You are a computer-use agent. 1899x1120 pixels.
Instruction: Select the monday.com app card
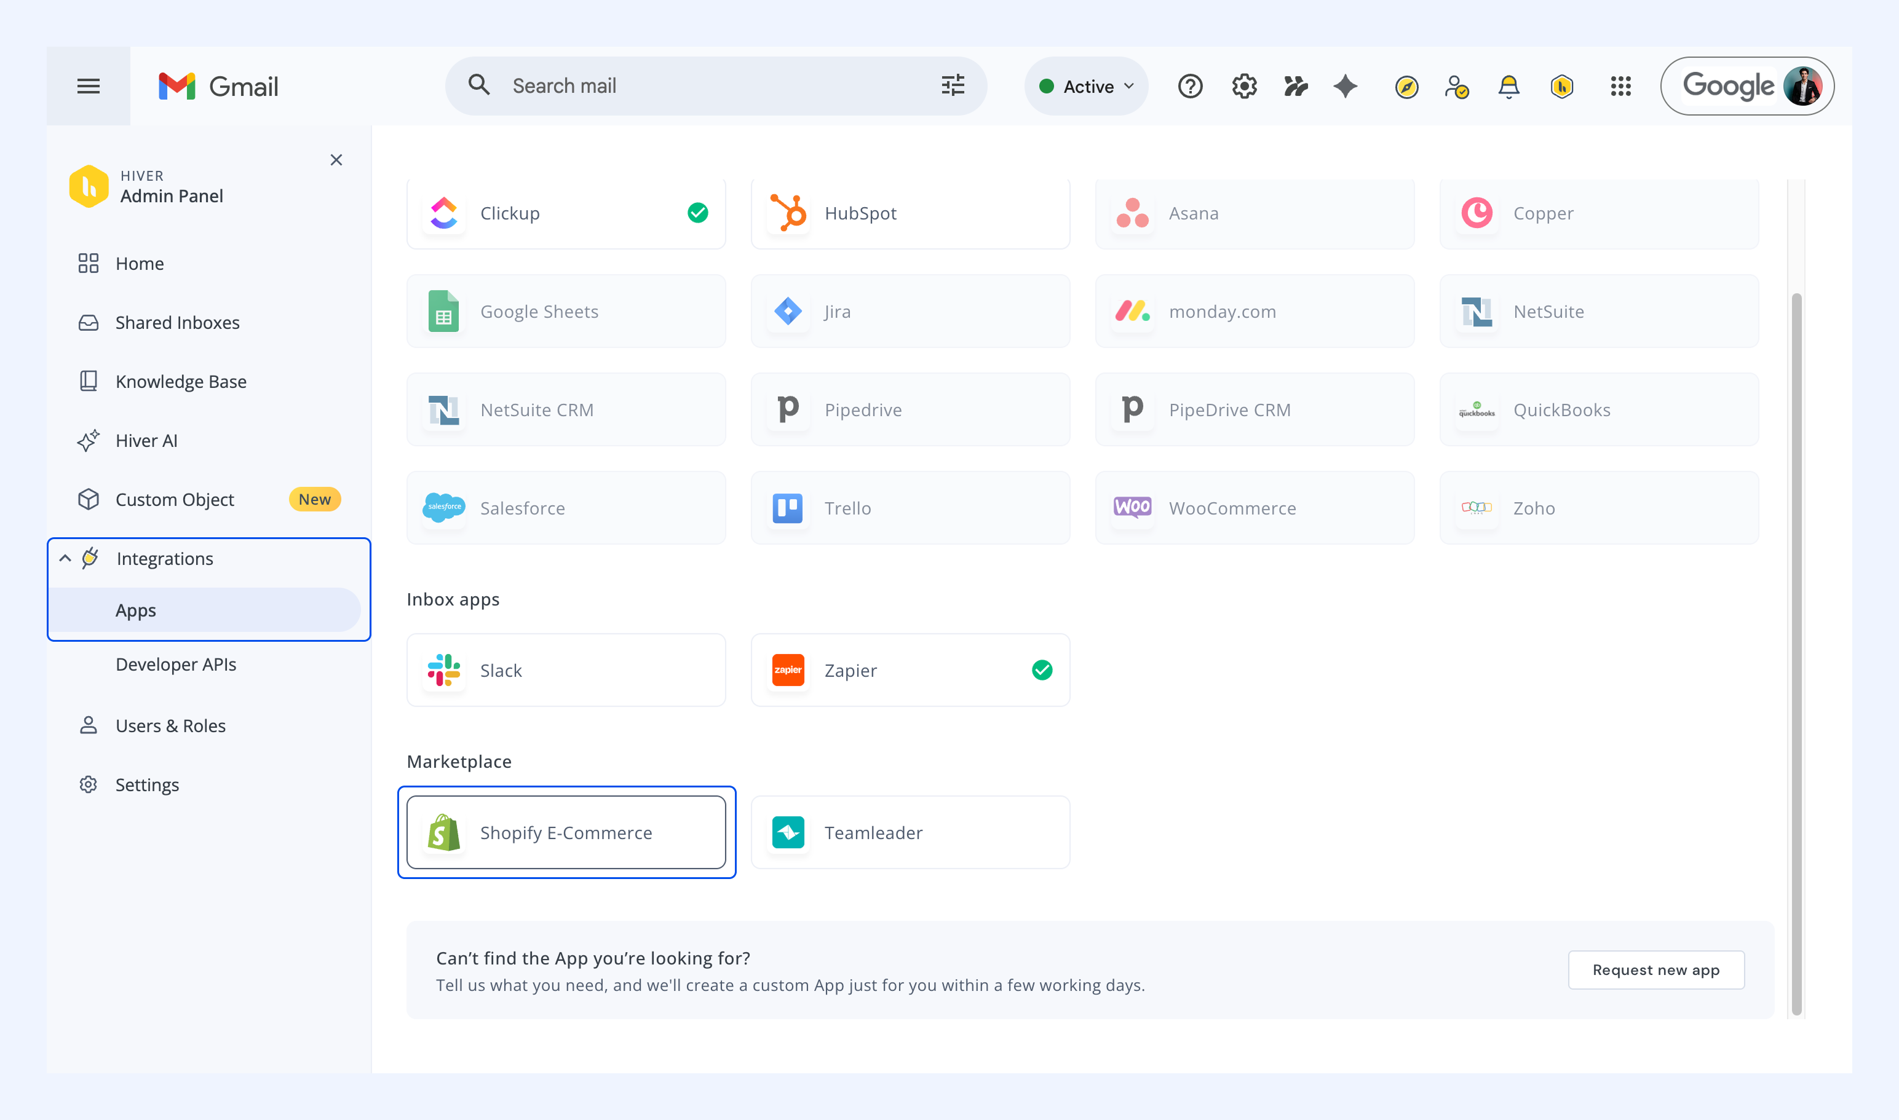(x=1254, y=311)
